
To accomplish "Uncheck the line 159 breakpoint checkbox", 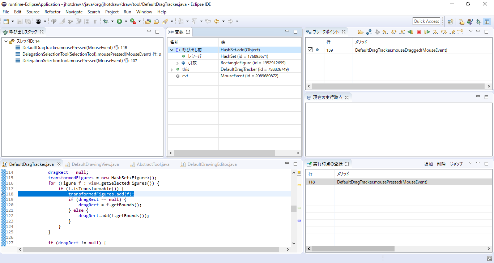I will (310, 50).
